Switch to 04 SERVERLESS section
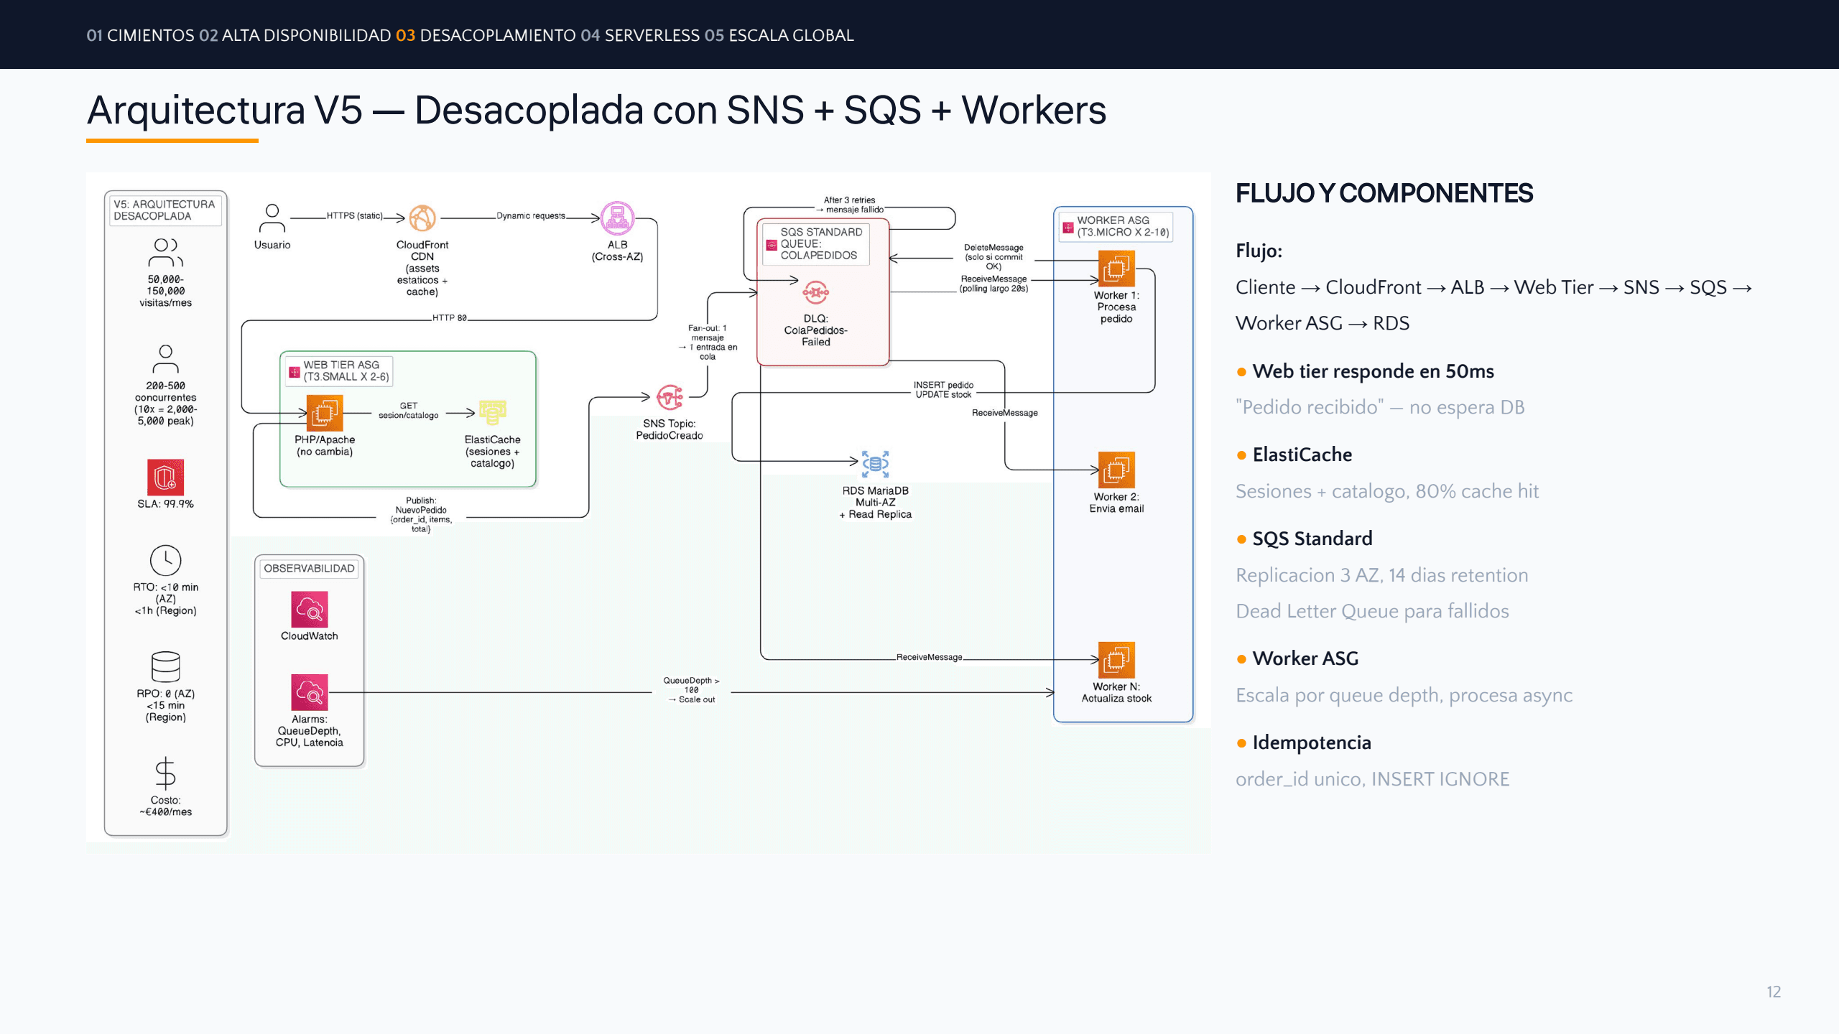Screen dimensions: 1839x1034 click(x=640, y=35)
